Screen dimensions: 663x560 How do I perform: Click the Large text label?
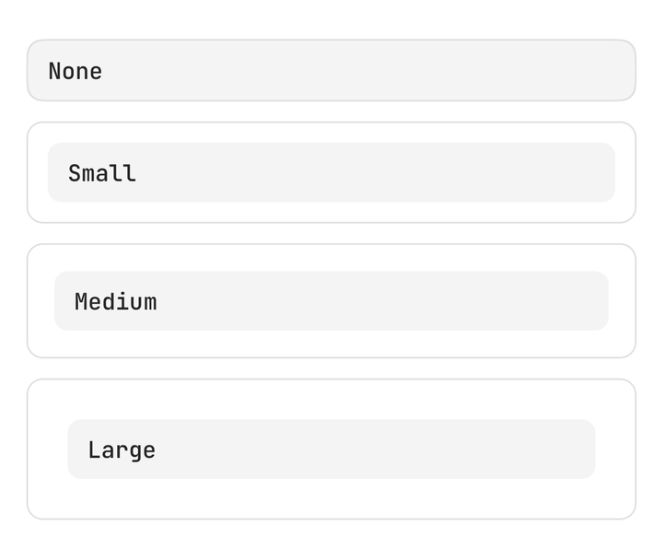122,450
